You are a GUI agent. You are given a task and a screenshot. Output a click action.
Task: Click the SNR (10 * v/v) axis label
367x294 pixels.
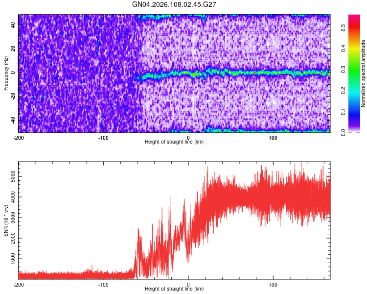[6, 220]
